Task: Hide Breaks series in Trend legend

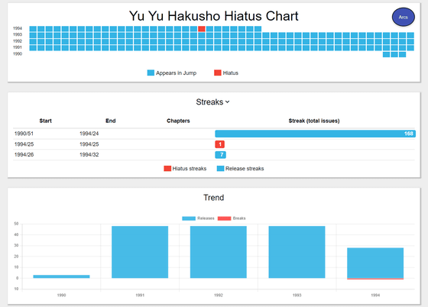Action: 232,218
